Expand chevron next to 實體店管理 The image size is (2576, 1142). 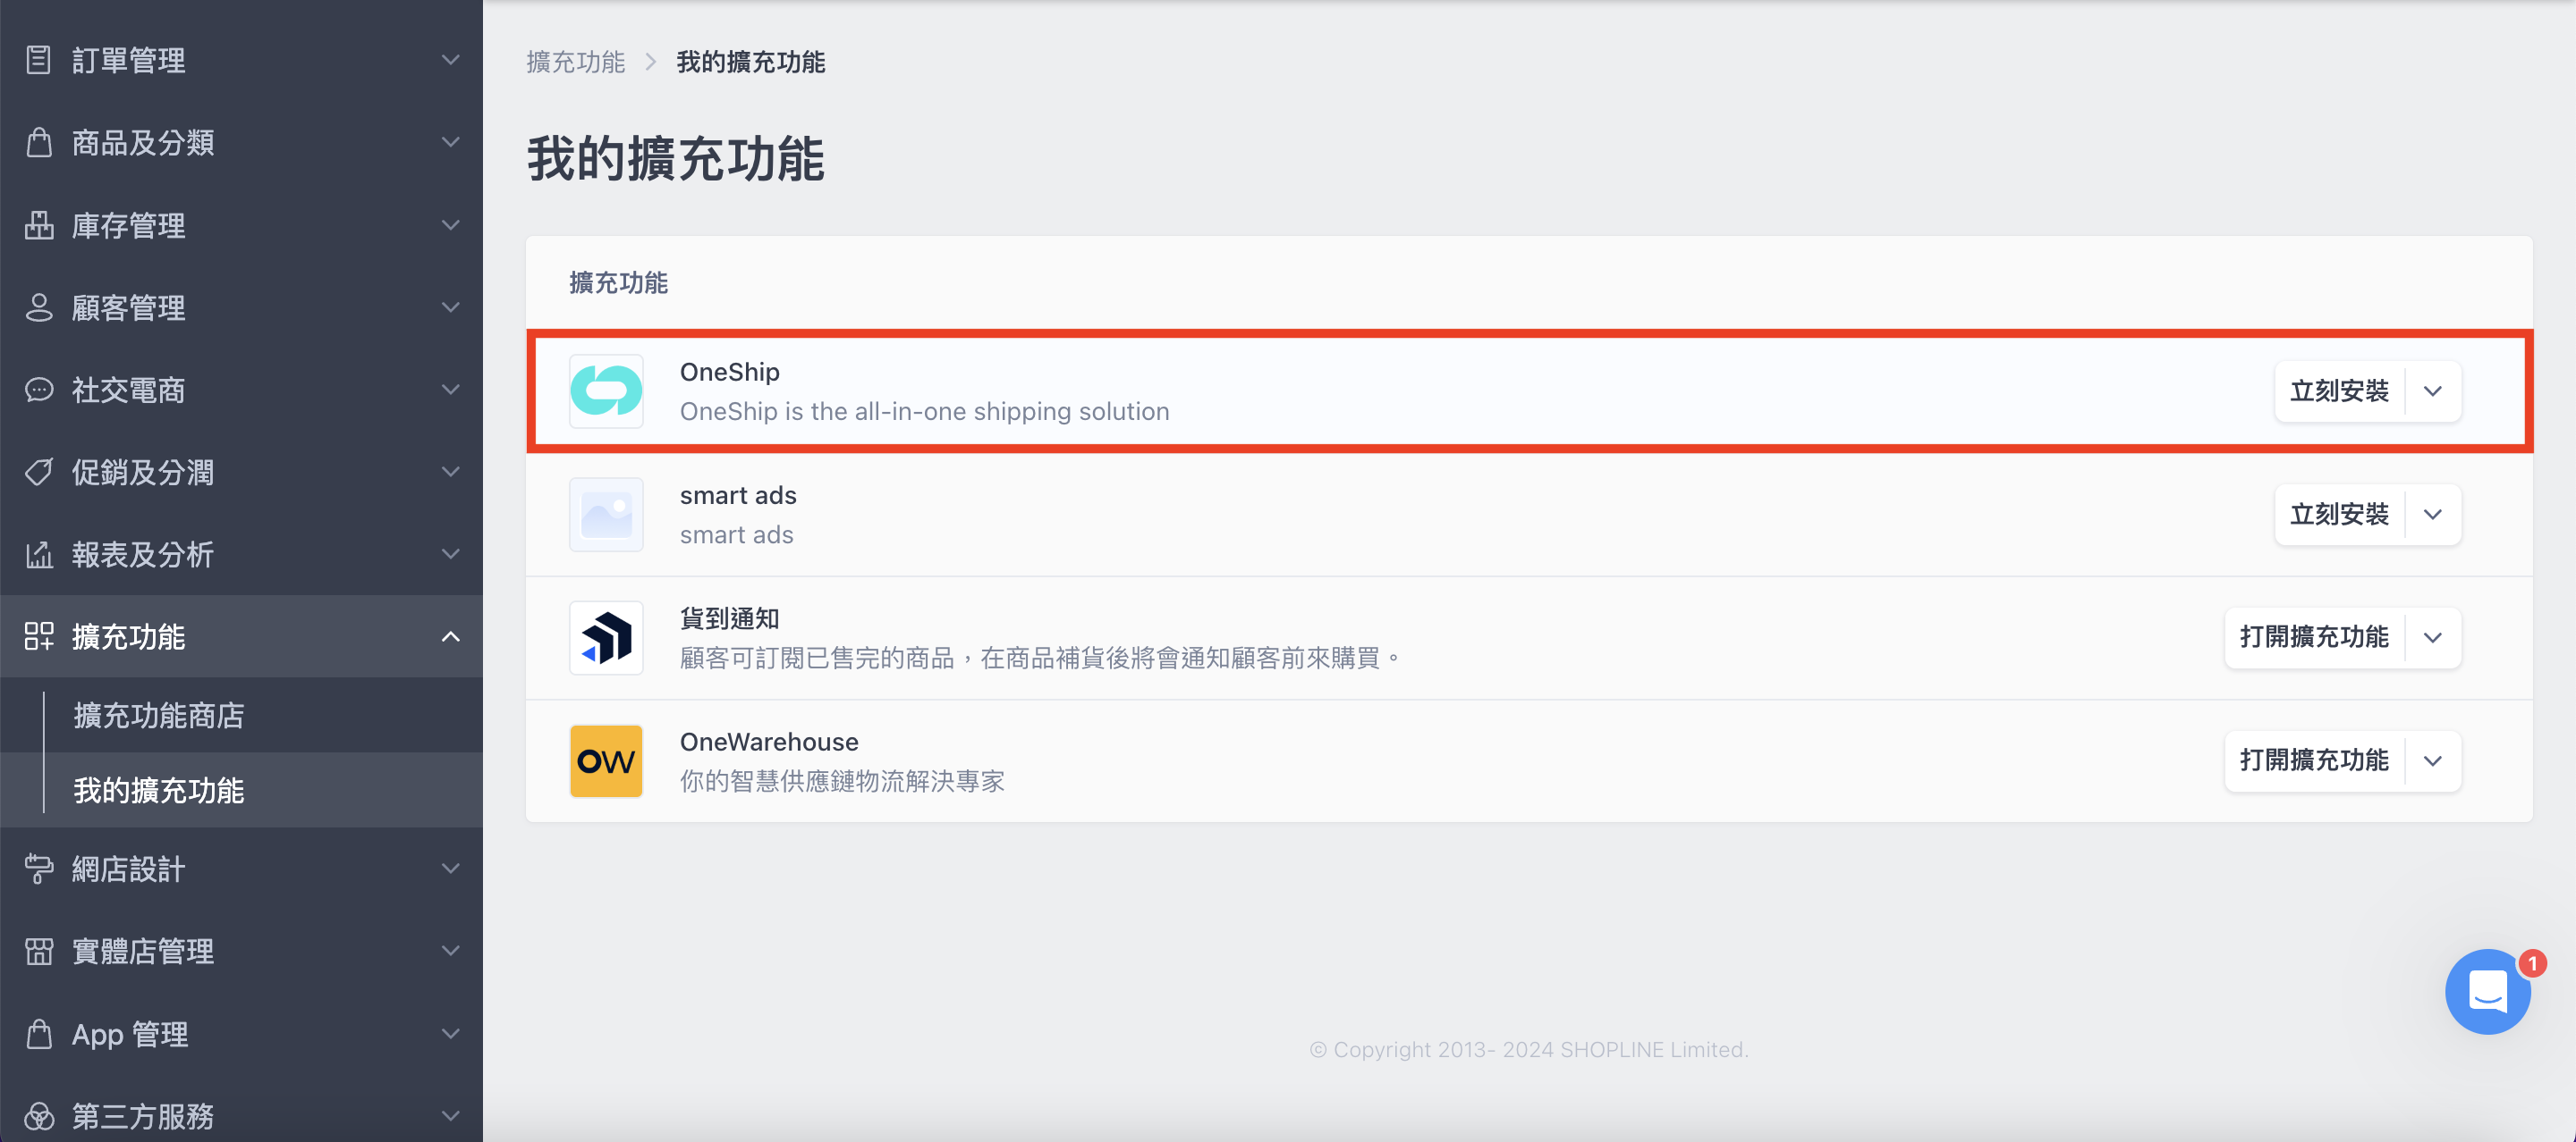[451, 950]
